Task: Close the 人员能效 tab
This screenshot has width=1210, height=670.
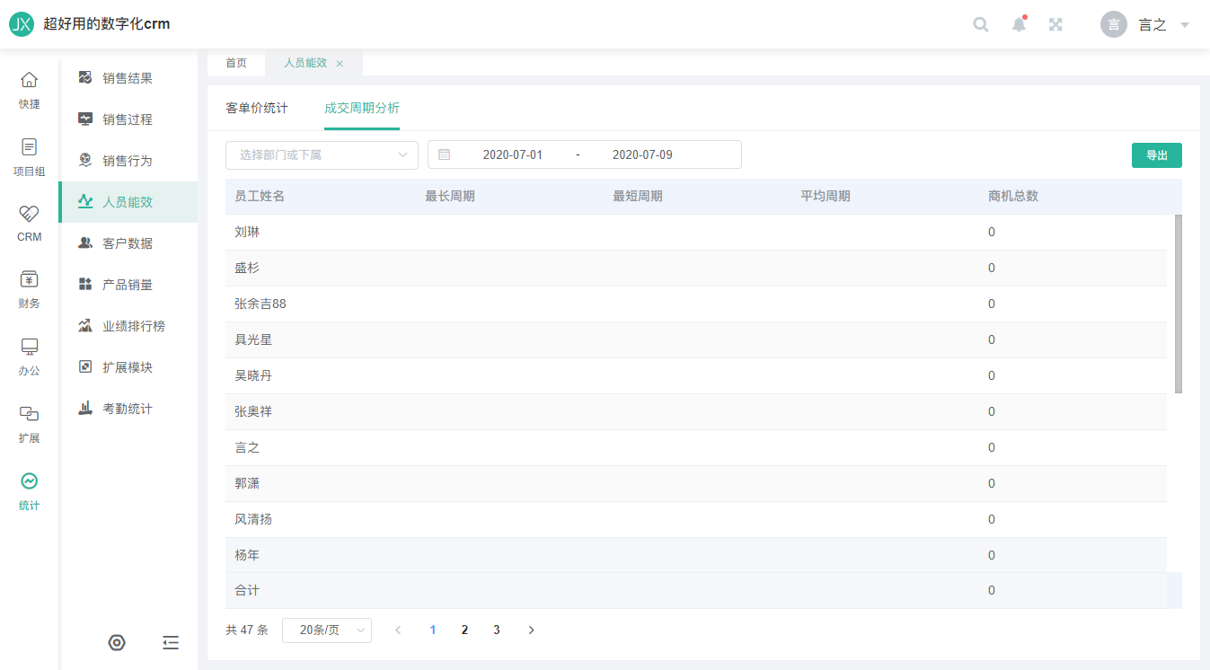Action: click(x=340, y=63)
